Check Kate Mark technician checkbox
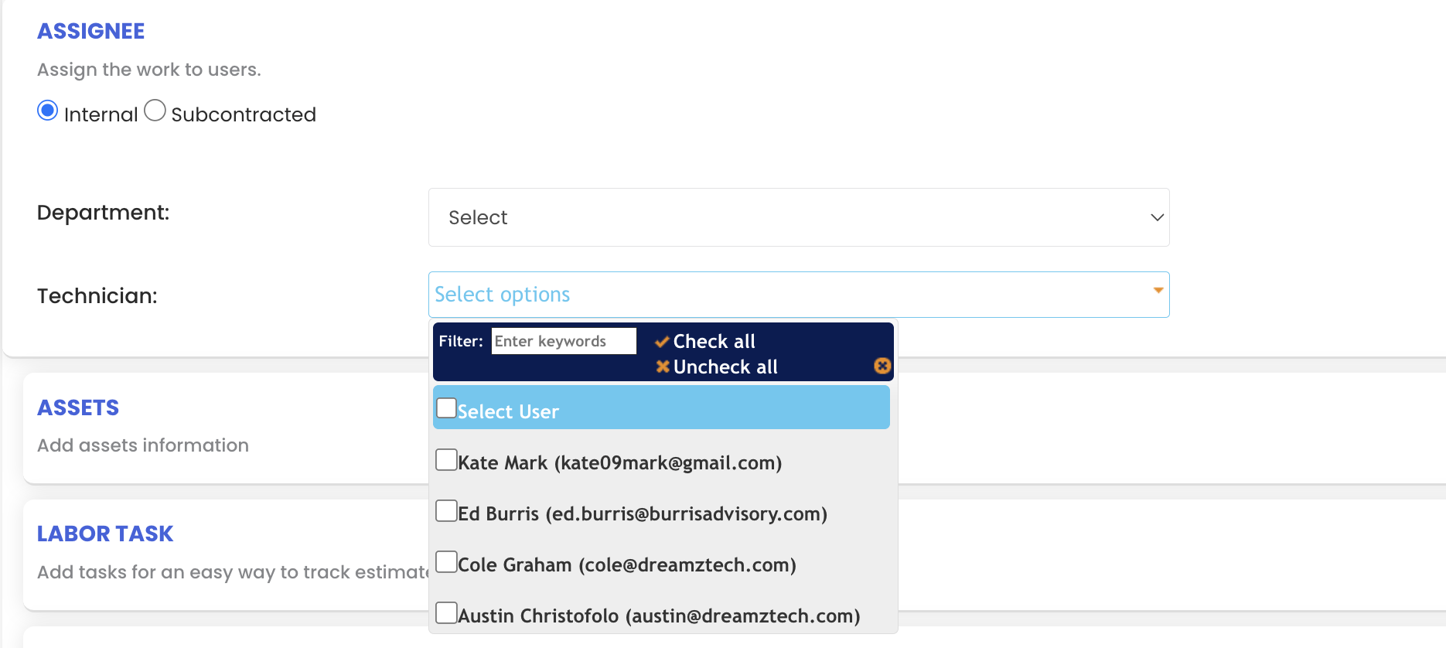 446,459
